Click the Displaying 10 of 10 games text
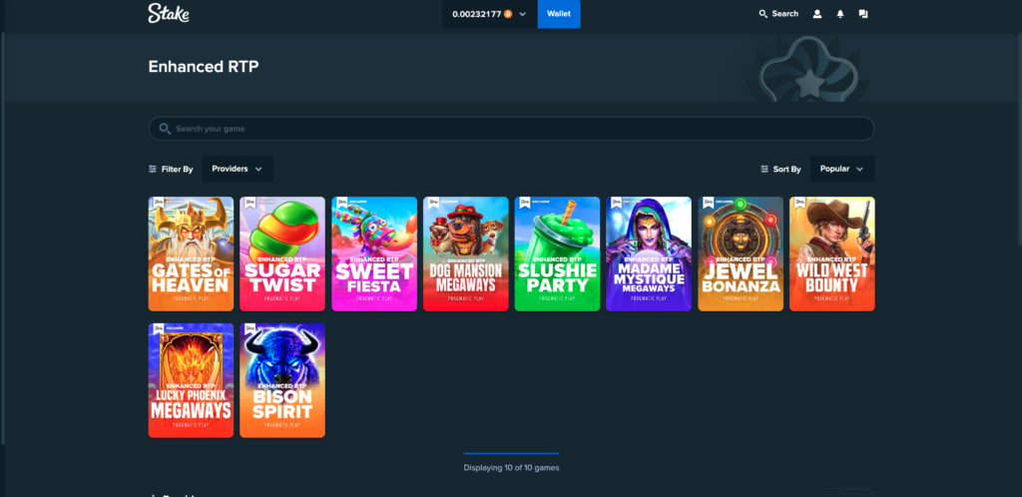Image resolution: width=1022 pixels, height=497 pixels. [511, 468]
